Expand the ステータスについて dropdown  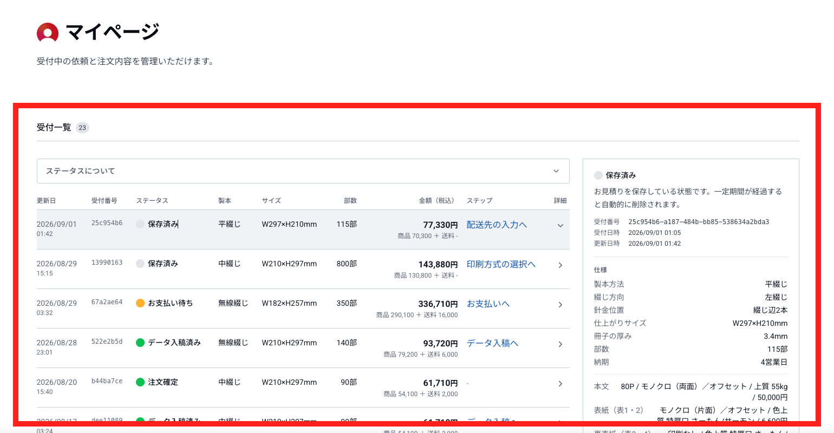[303, 171]
